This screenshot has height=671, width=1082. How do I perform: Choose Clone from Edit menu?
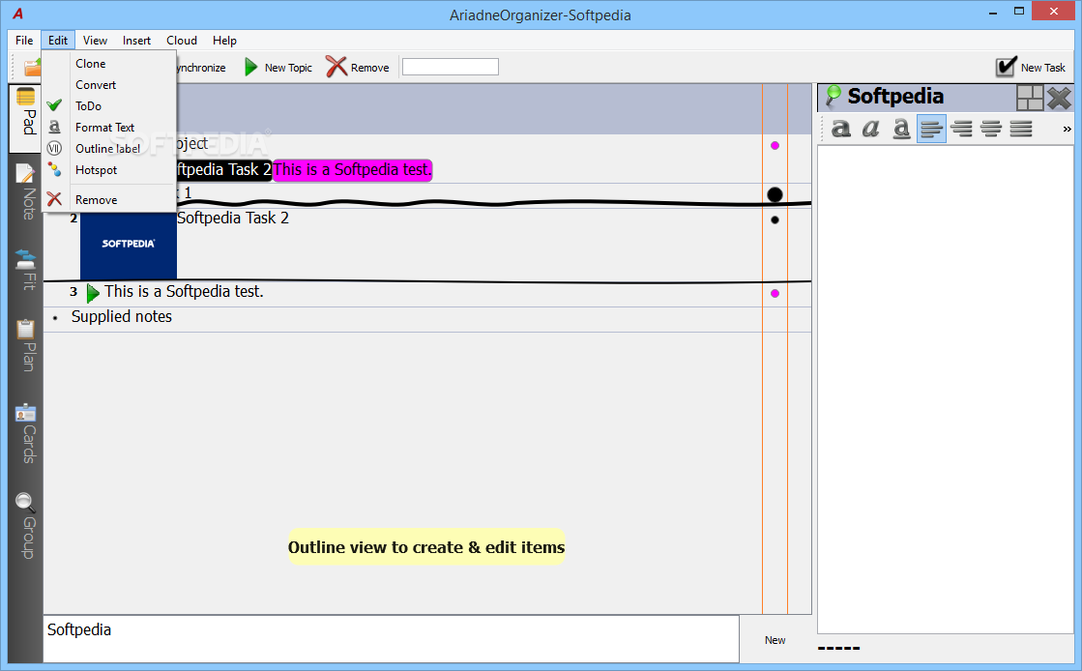pyautogui.click(x=109, y=64)
